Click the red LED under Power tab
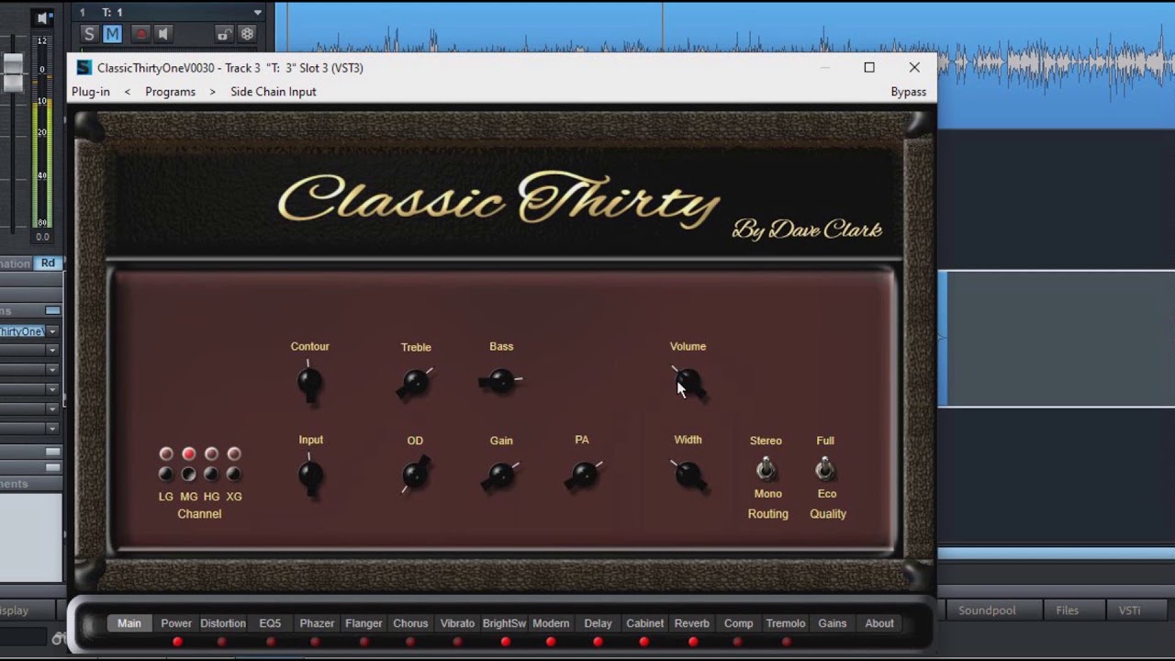The width and height of the screenshot is (1175, 661). point(177,642)
